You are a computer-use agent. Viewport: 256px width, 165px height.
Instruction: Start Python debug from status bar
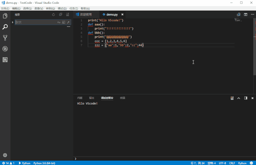click(x=25, y=163)
